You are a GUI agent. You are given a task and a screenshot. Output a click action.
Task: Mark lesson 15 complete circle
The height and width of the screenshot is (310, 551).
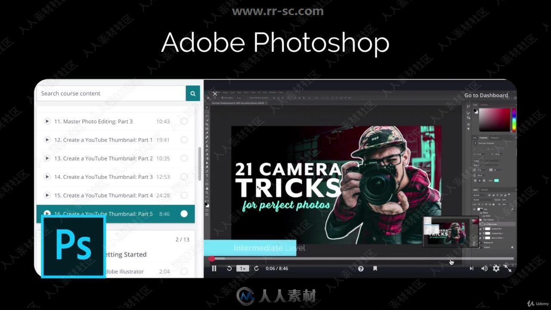pos(184,195)
